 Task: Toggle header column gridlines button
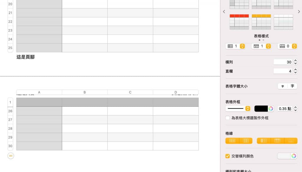[263, 141]
